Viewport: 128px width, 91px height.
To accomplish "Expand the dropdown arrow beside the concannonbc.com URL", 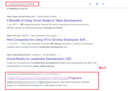I will [x=60, y=16].
